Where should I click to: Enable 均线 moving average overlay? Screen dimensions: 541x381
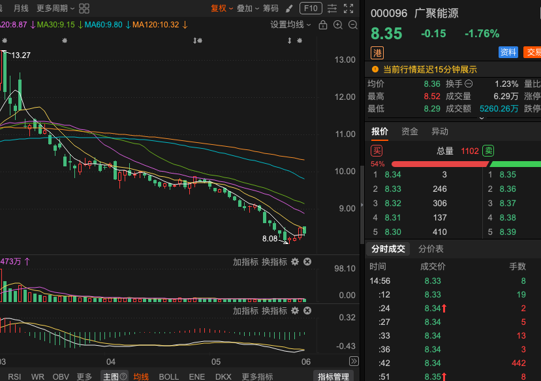(x=141, y=376)
